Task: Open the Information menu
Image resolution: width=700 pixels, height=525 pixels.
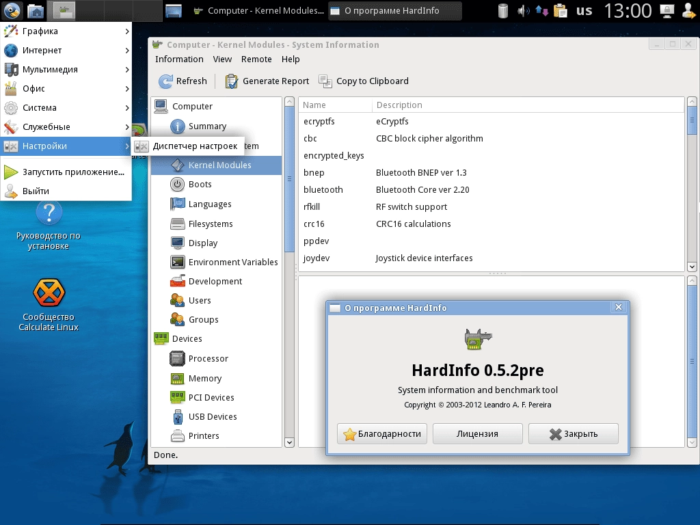Action: click(x=179, y=59)
